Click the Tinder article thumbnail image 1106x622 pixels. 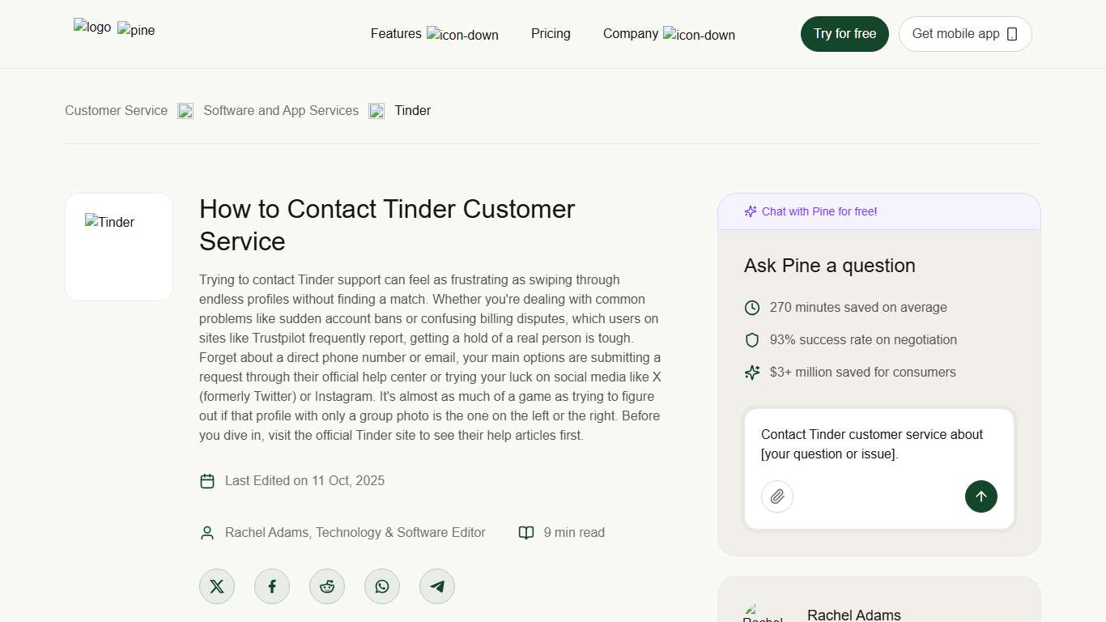point(118,246)
